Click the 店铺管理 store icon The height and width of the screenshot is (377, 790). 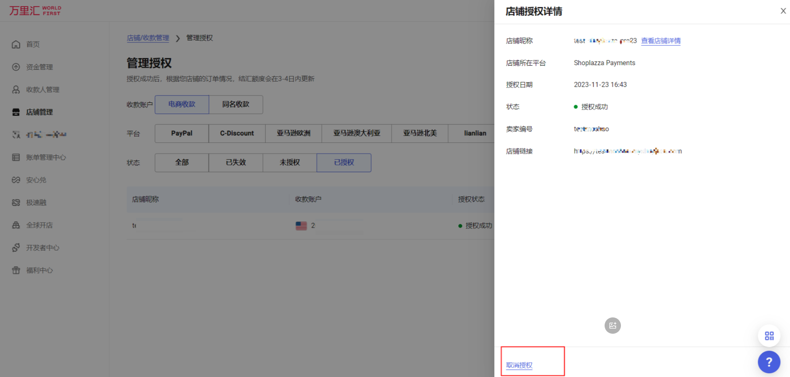click(16, 112)
